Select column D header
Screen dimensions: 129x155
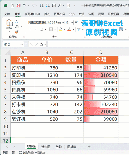[101, 52]
